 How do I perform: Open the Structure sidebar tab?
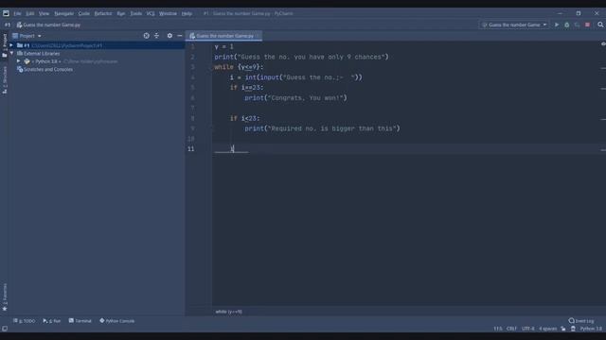[x=5, y=79]
